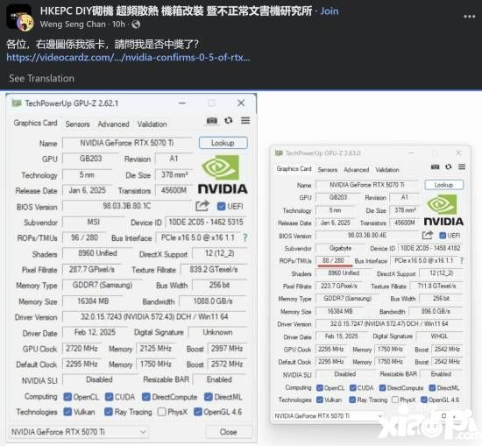The height and width of the screenshot is (446, 482).
Task: Switch to Sensors tab in right GPU-Z window
Action: 328,170
